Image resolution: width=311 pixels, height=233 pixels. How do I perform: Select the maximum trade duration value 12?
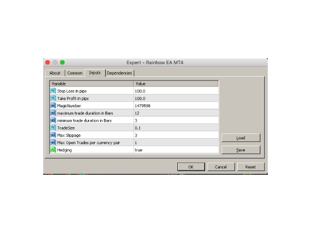[x=137, y=113]
